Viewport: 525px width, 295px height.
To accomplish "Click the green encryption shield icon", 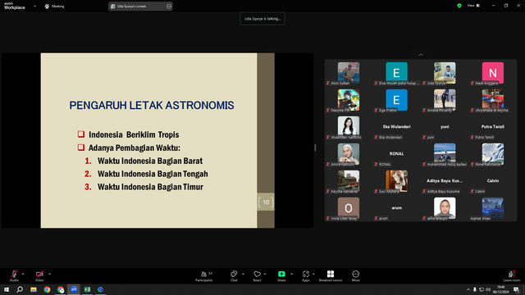I will tap(459, 6).
